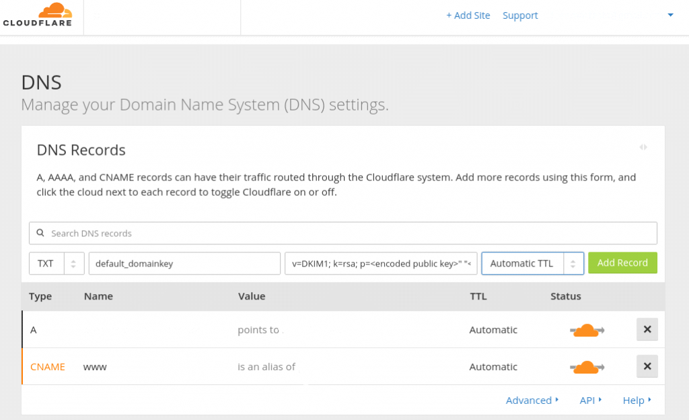Click the 'points to' value cell

258,330
